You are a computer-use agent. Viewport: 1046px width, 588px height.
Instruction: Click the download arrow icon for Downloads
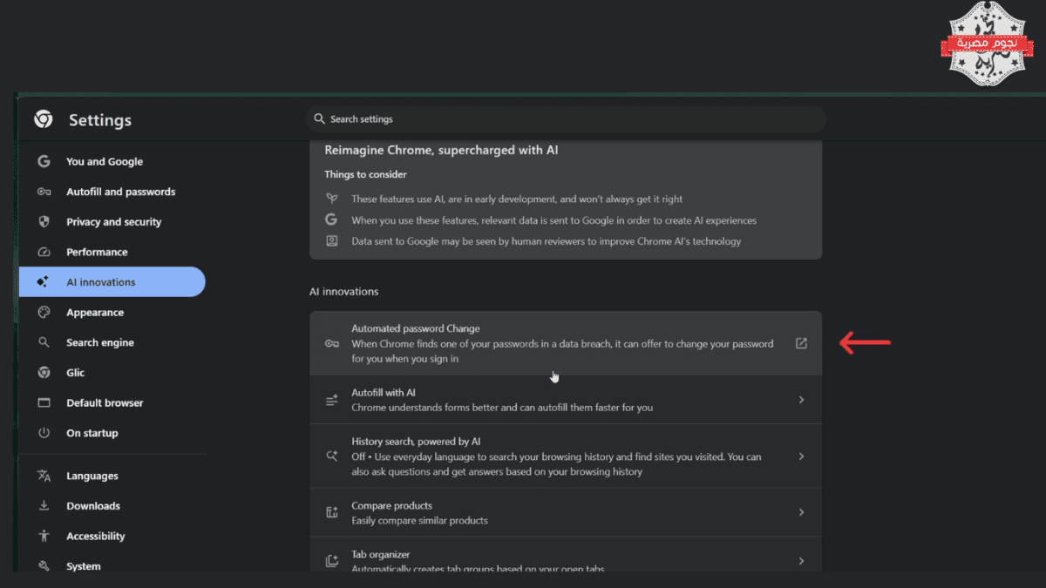(x=44, y=505)
